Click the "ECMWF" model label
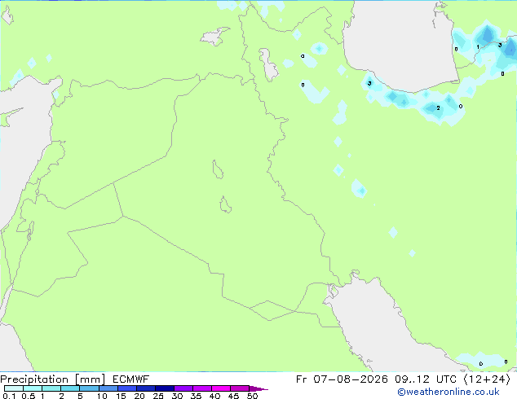This screenshot has width=517, height=399. coord(131,379)
